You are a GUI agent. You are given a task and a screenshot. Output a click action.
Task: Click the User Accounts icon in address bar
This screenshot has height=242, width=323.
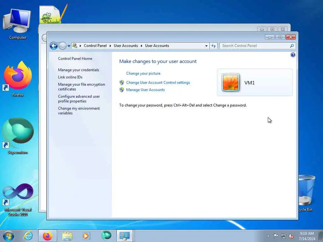(x=75, y=46)
